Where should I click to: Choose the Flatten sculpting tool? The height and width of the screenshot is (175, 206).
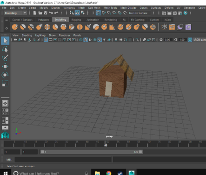click(x=55, y=27)
